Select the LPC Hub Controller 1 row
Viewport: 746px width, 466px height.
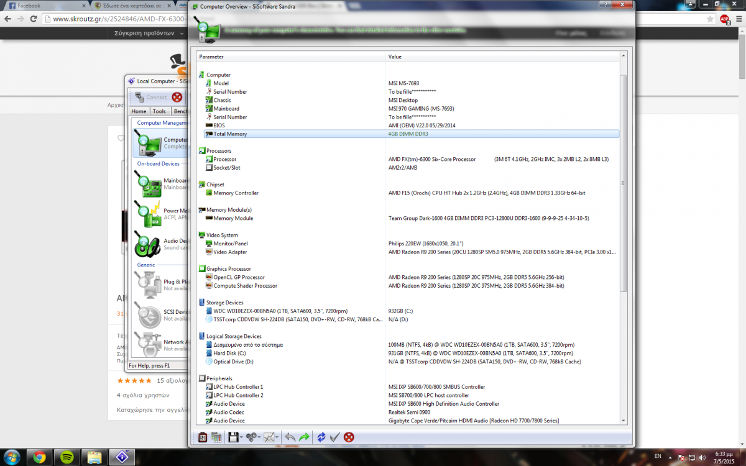point(408,386)
